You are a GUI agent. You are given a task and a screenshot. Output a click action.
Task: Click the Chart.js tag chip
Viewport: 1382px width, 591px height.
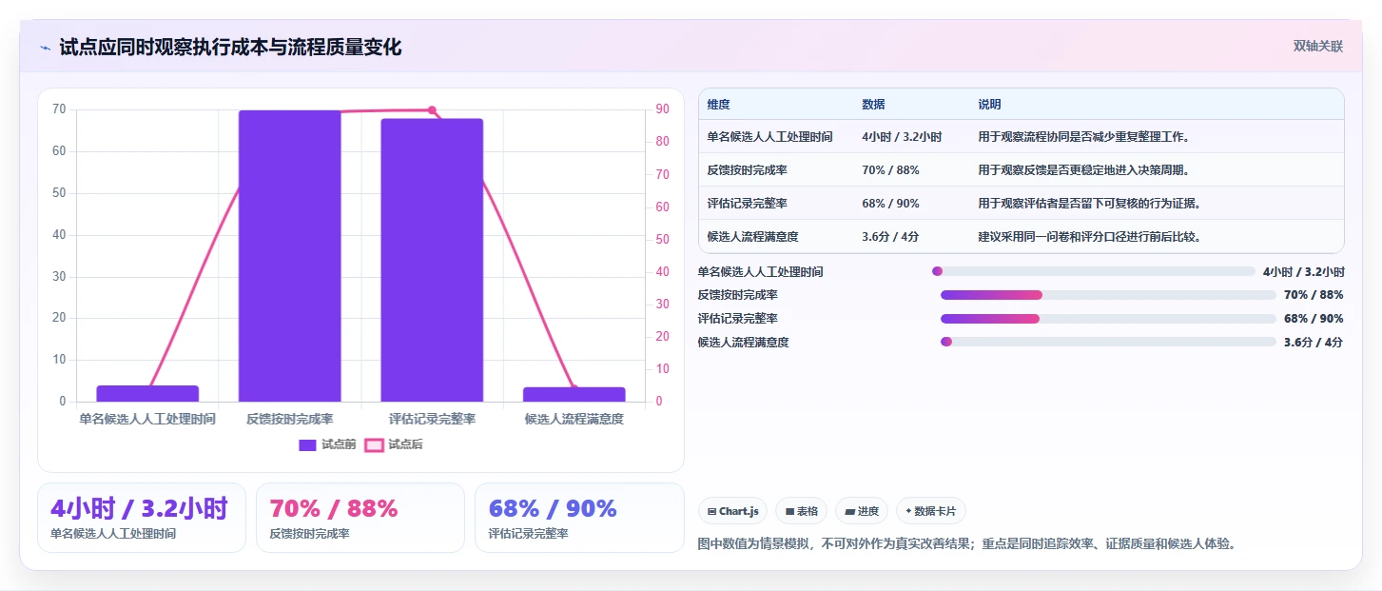click(732, 511)
